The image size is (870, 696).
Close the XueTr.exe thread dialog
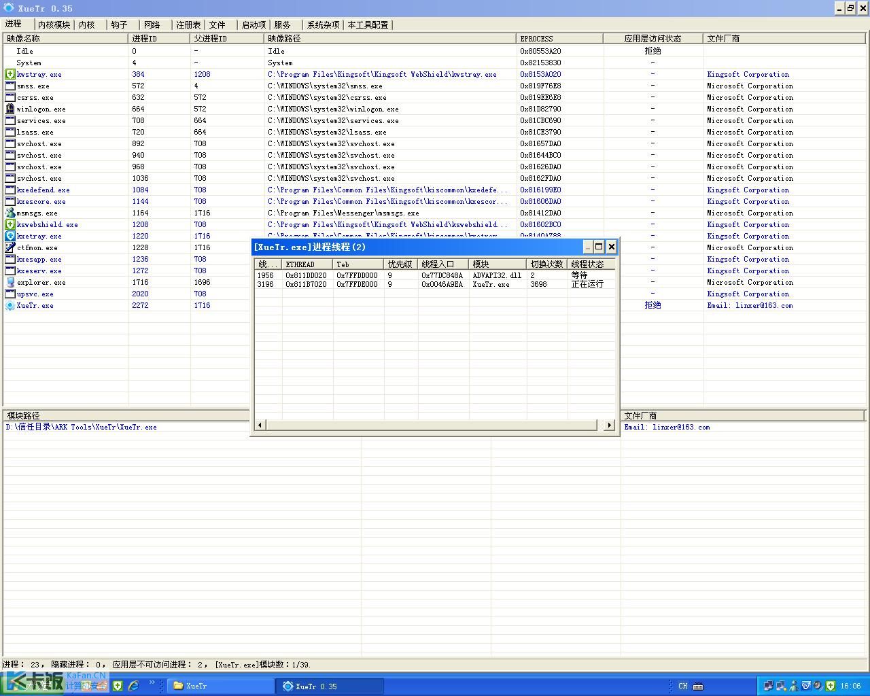pos(611,247)
